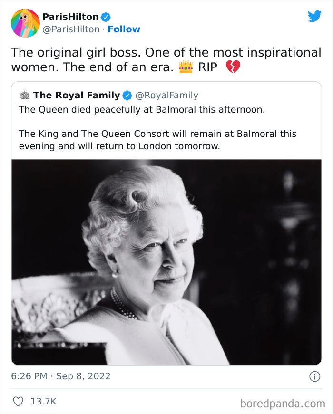
Task: Click the heart icon to like the tweet
Action: [x=17, y=402]
